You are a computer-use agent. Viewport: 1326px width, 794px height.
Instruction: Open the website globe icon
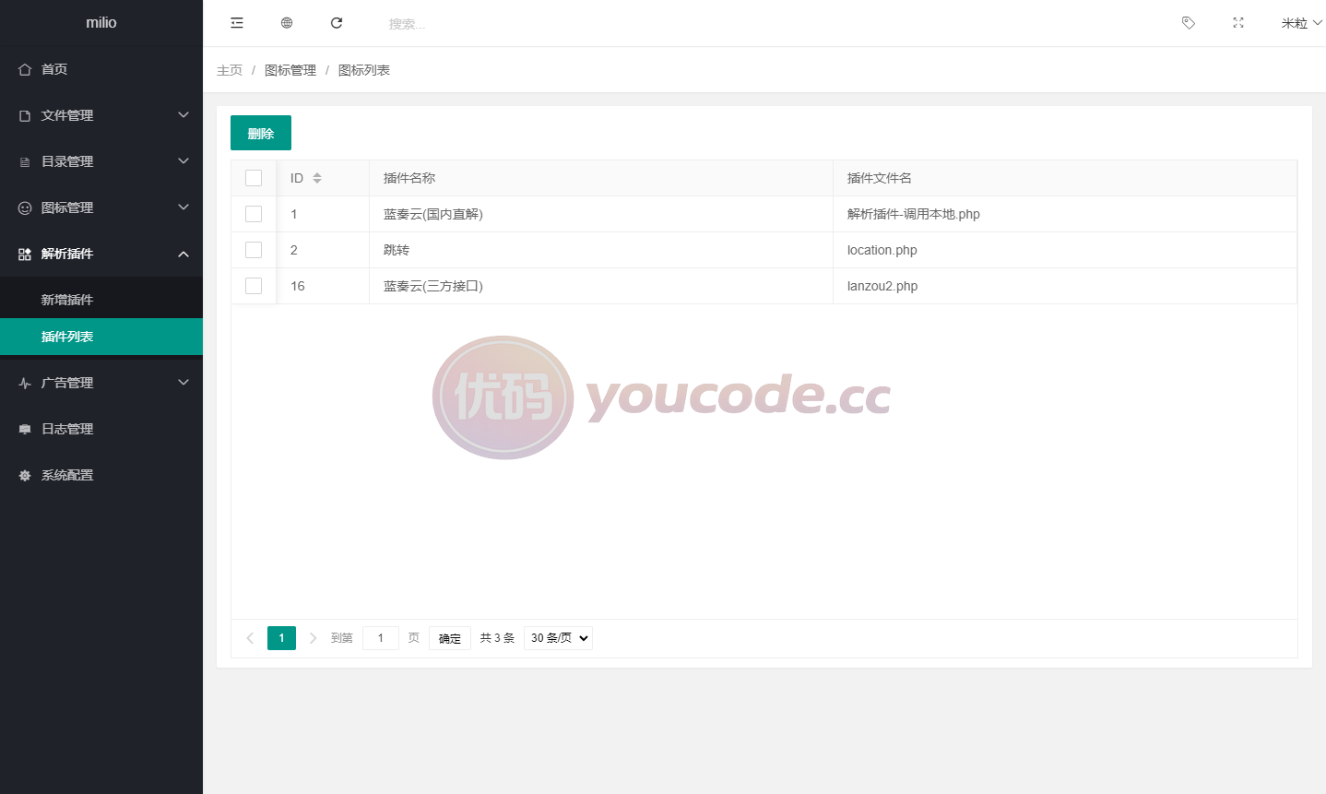coord(287,23)
